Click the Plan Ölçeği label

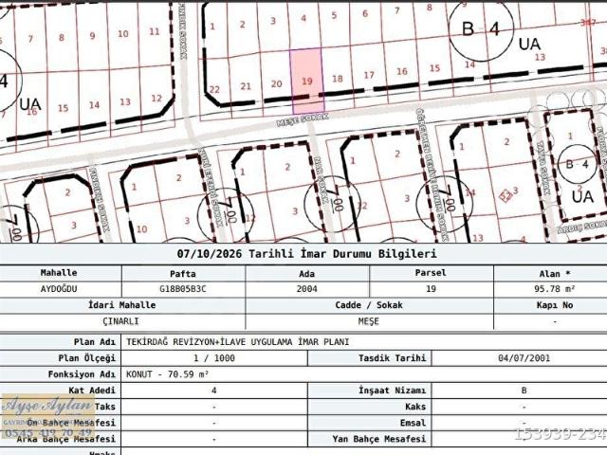point(86,358)
